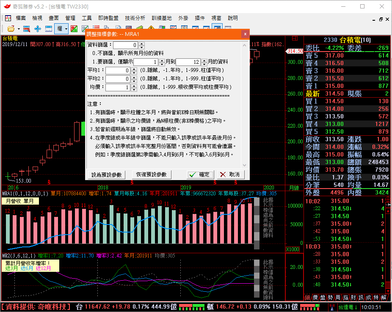
Task: Open the 權 dropdown arrow
Action: 66,29
